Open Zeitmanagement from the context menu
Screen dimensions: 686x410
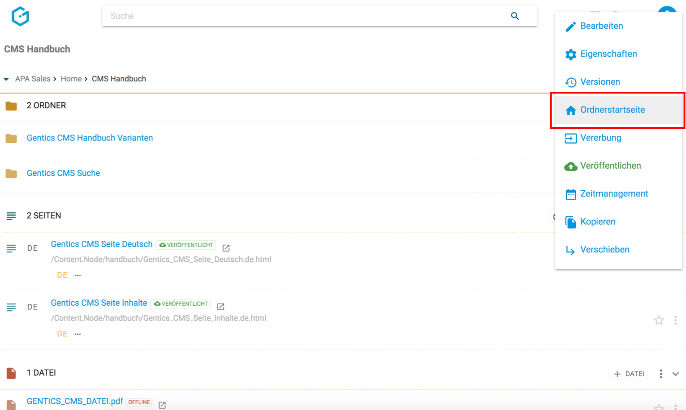click(x=618, y=194)
